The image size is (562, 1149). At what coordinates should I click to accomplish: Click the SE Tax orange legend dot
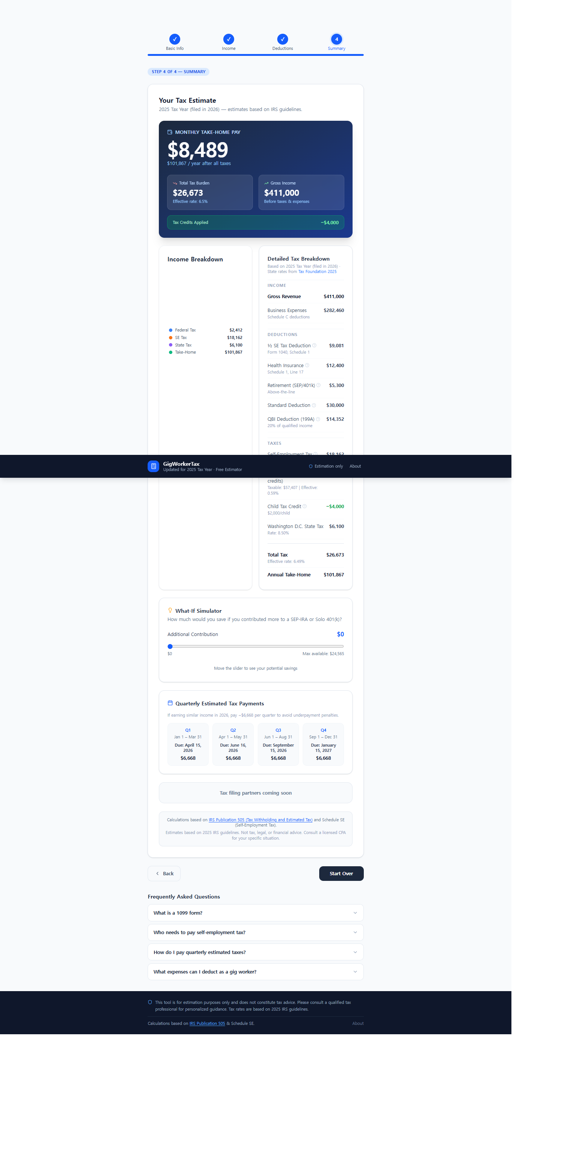(170, 337)
